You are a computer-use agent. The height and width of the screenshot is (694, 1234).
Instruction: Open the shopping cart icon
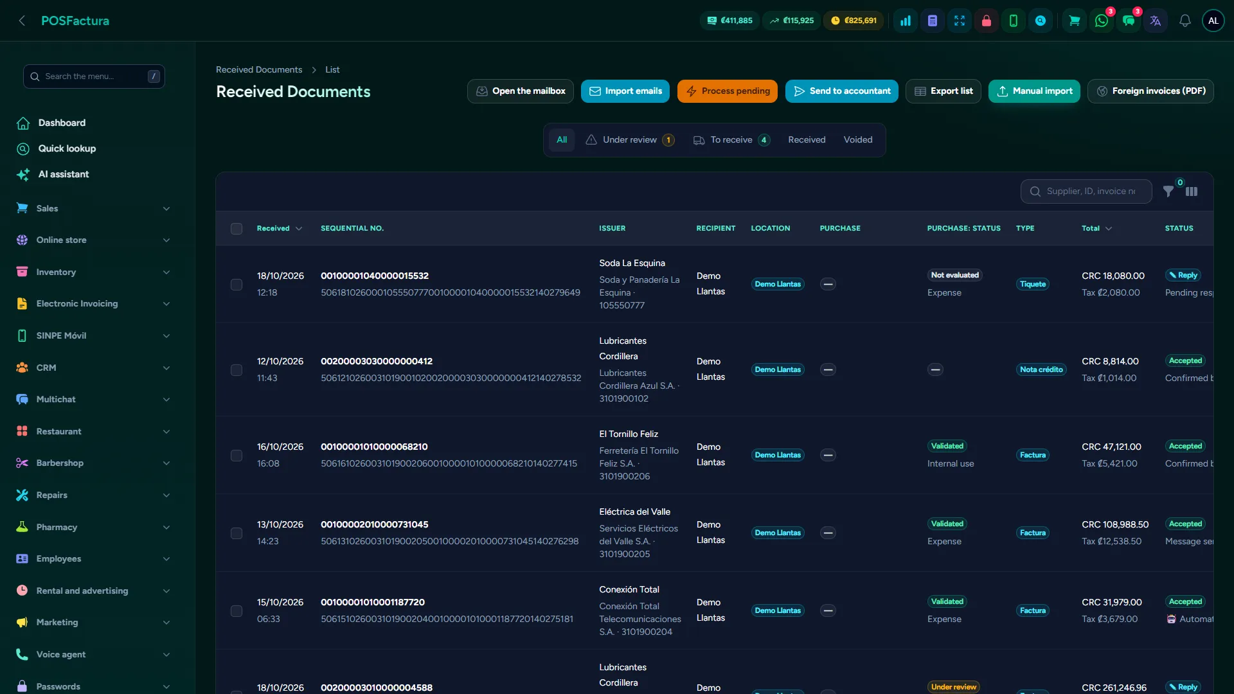[1074, 21]
